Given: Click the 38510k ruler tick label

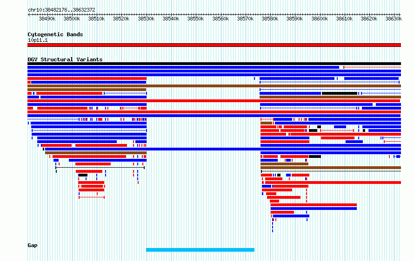Looking at the screenshot, I should (96, 19).
